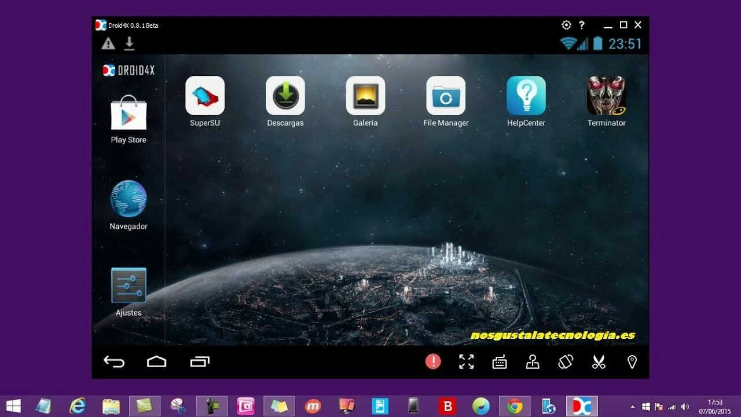Open Droid4X help question mark
This screenshot has height=417, width=741.
[x=582, y=25]
